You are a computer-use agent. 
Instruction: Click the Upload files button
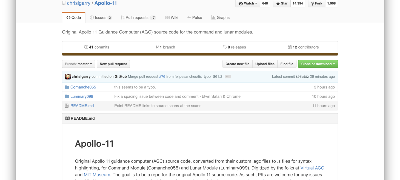click(265, 64)
